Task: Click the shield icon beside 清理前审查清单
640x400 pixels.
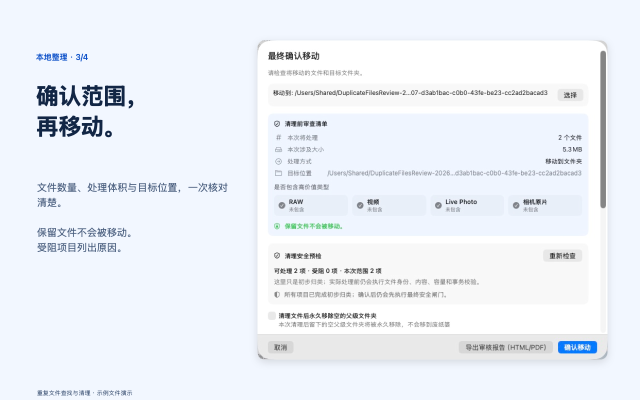Action: (277, 123)
